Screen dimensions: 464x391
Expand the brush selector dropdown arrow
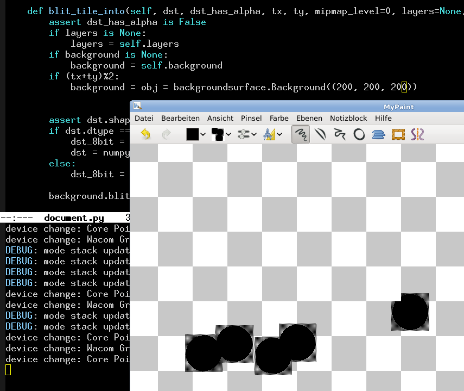228,134
